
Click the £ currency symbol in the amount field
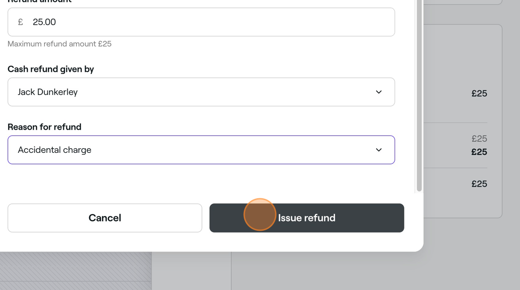pos(20,22)
